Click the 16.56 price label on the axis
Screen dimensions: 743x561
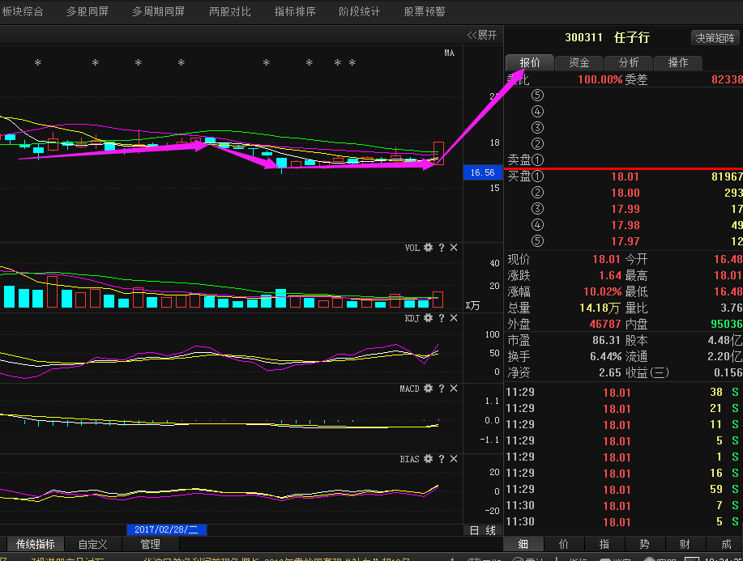click(x=482, y=172)
